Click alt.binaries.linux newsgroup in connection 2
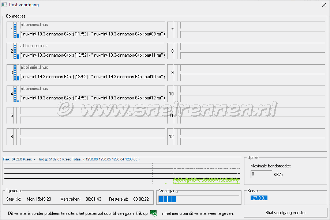The width and height of the screenshot is (330, 220). [x=34, y=46]
